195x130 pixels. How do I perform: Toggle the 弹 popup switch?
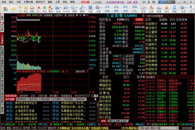[x=95, y=96]
